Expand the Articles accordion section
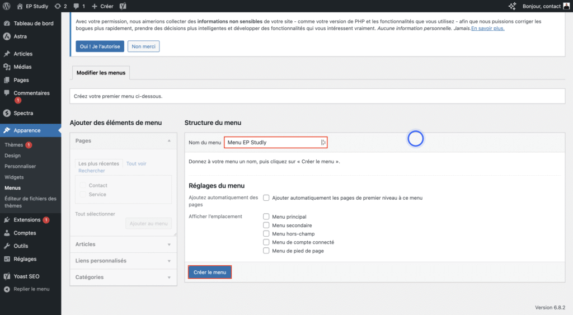The image size is (573, 315). point(124,245)
